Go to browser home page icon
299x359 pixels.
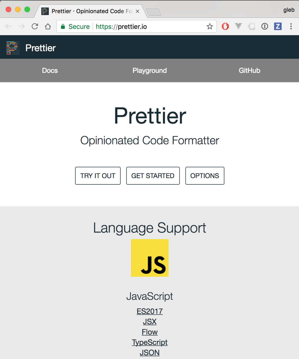point(48,26)
